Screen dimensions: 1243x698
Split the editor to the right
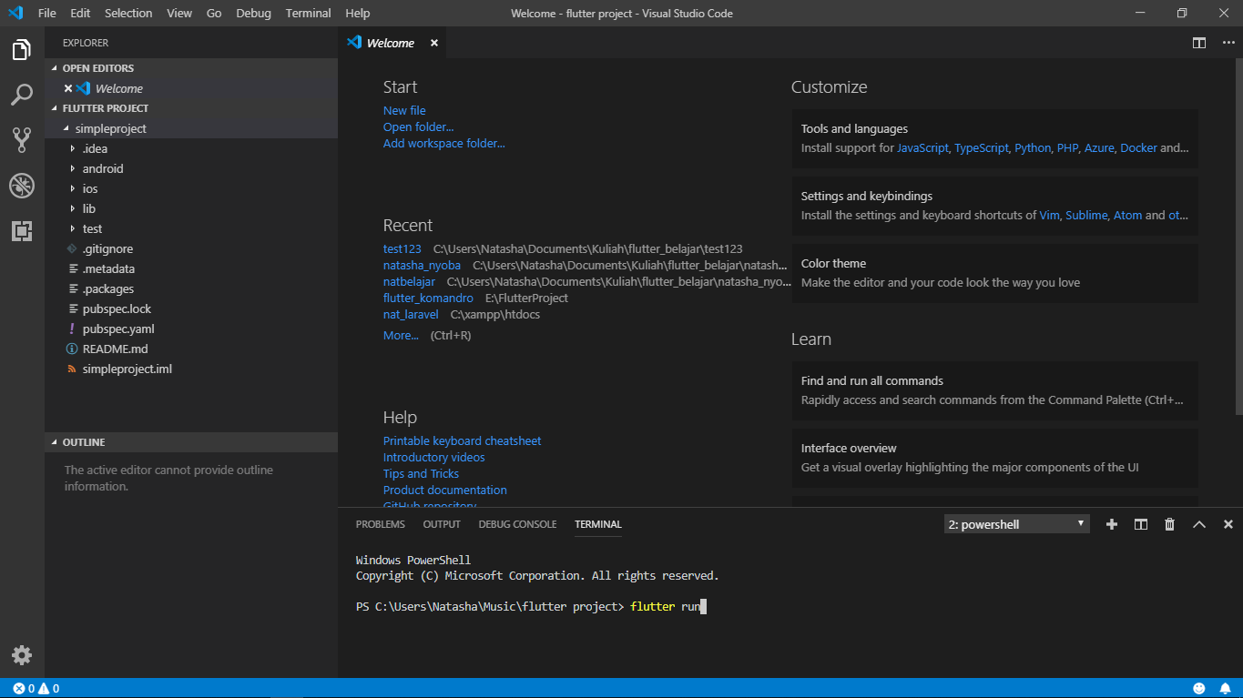1199,43
